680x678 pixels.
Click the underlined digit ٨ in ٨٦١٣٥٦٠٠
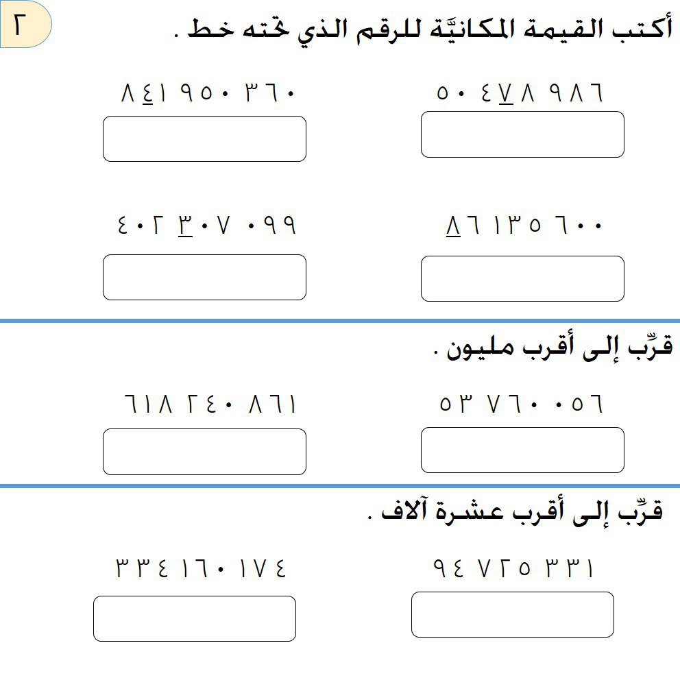[x=453, y=225]
